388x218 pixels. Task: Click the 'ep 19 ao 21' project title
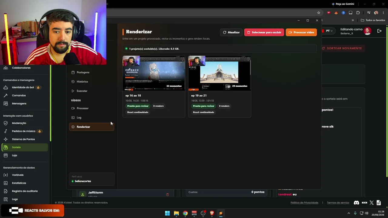click(199, 96)
